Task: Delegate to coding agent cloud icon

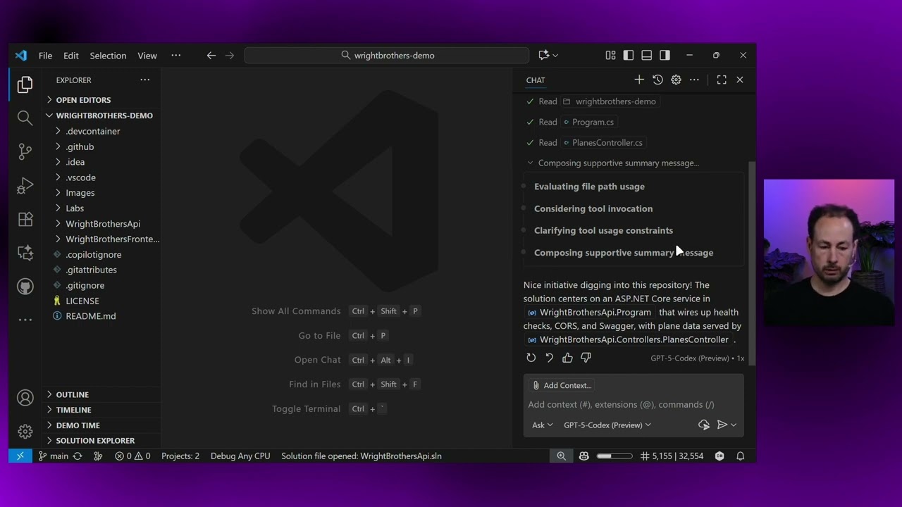Action: (703, 425)
